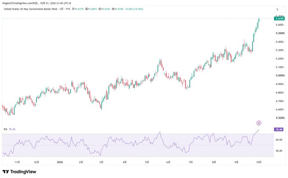
Task: Click the United States 30 Year Government Bonds Yield title
Action: click(30, 9)
